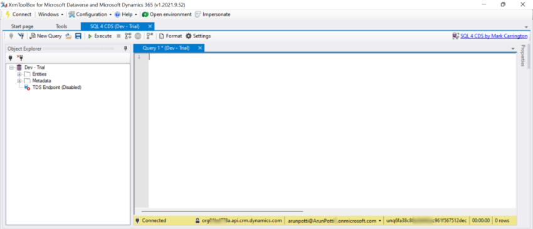Click the display execution plan icon
The height and width of the screenshot is (229, 533).
[128, 36]
